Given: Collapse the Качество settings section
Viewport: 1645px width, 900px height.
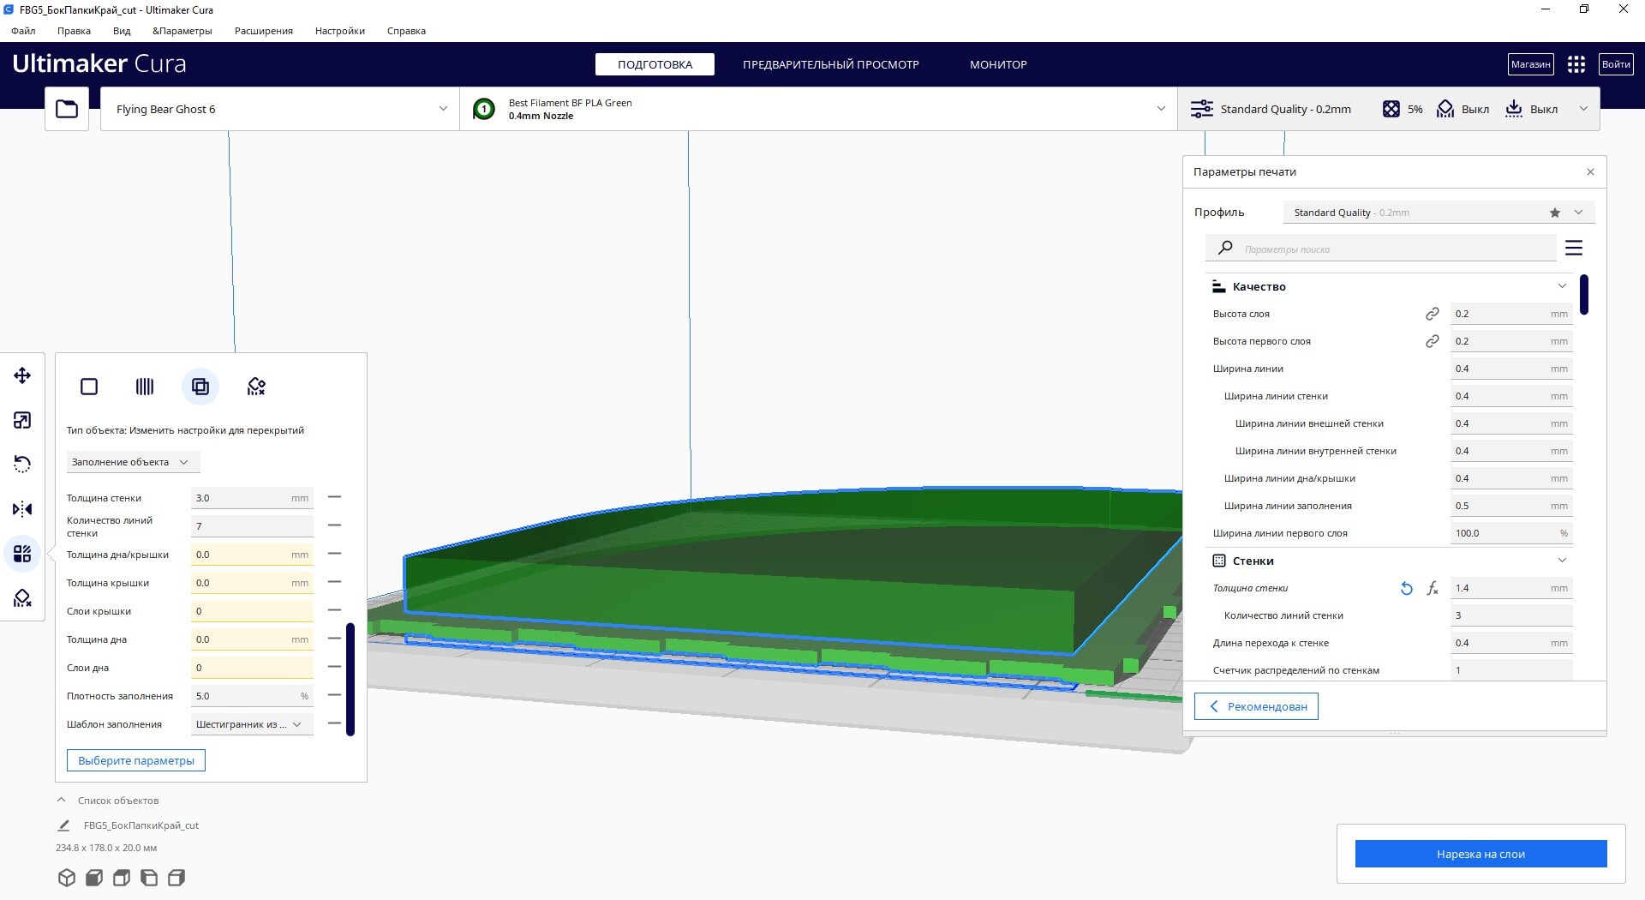Looking at the screenshot, I should [1561, 286].
